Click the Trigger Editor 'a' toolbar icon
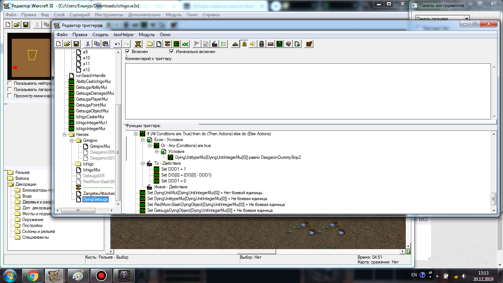The height and width of the screenshot is (283, 503). (244, 44)
